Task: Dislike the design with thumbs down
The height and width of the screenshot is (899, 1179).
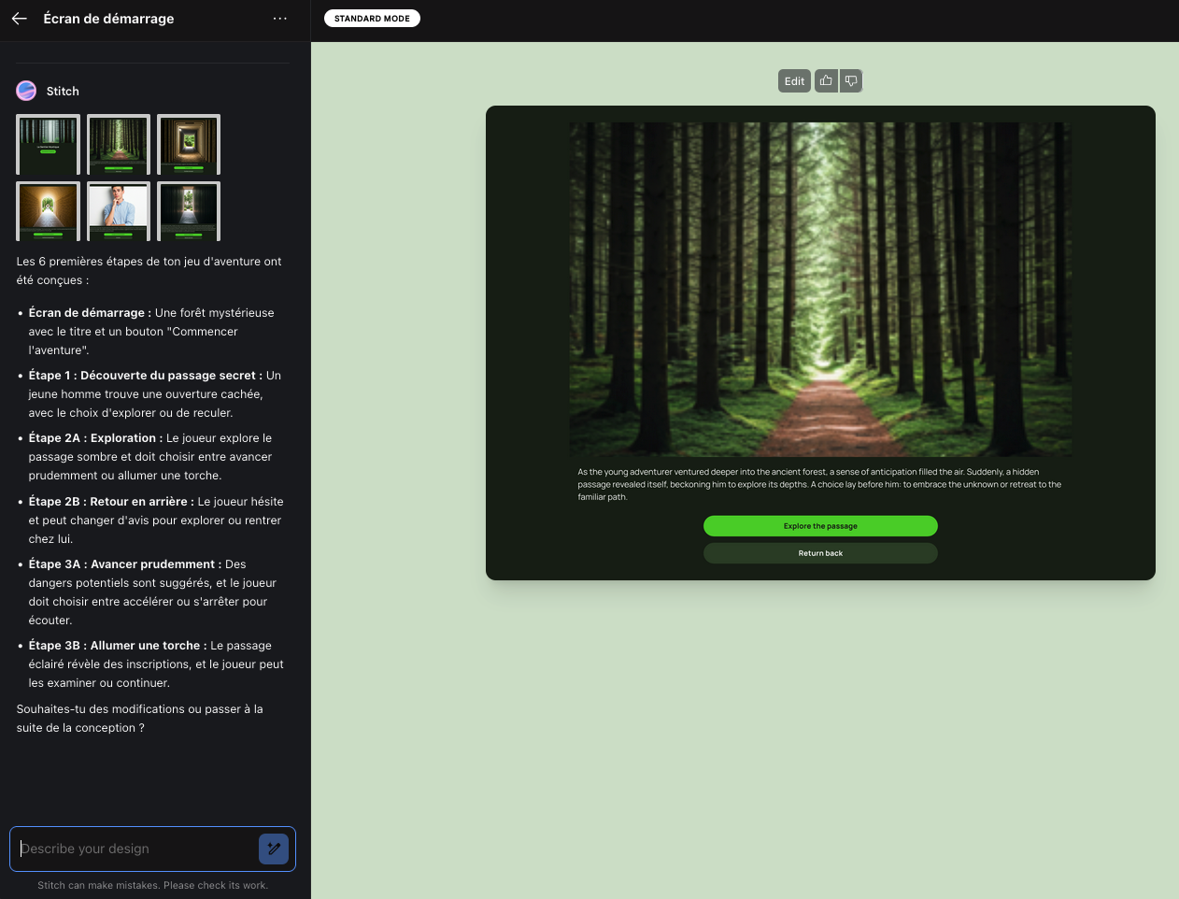Action: 851,81
